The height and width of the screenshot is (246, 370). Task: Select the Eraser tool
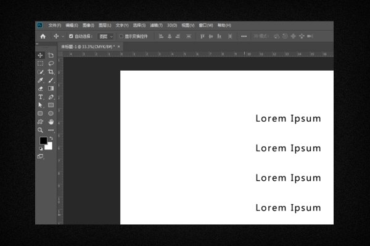(x=41, y=89)
